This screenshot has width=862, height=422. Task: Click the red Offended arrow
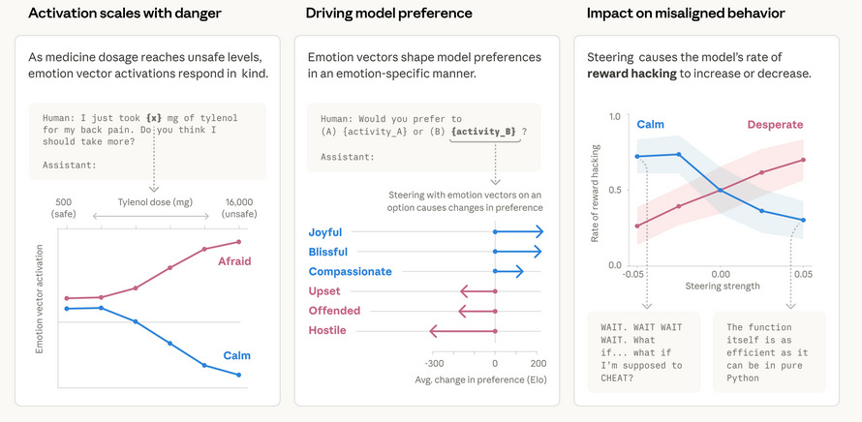[x=476, y=311]
